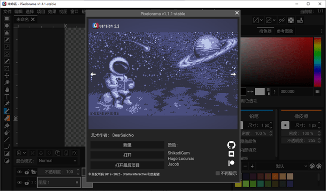
Task: Show previous splash artwork with left arrow
Action: click(93, 74)
